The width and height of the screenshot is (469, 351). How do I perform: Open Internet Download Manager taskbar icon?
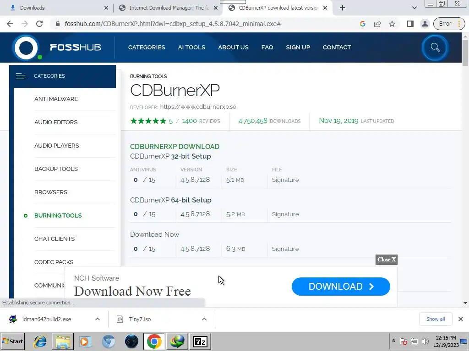click(177, 341)
